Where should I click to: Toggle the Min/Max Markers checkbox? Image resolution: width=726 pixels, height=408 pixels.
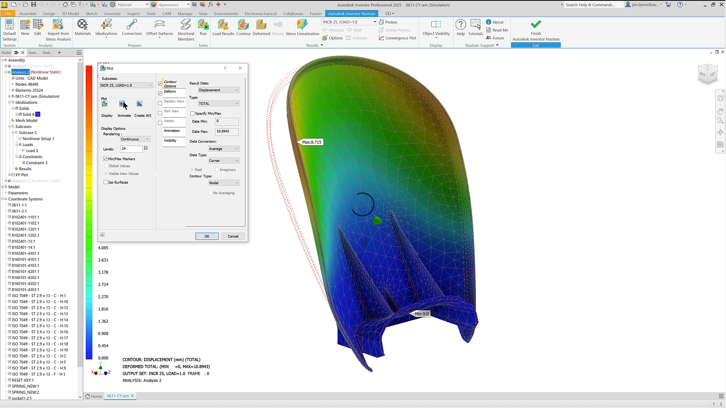pyautogui.click(x=105, y=159)
